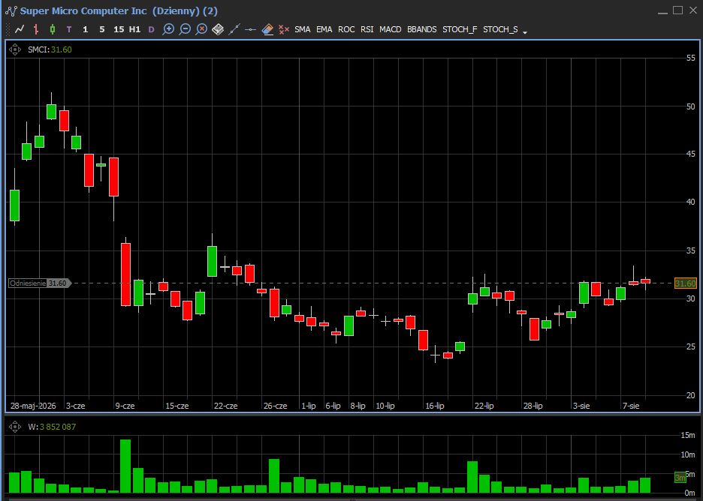
Task: Click the SMCI: 31.60 price label
Action: pyautogui.click(x=50, y=49)
